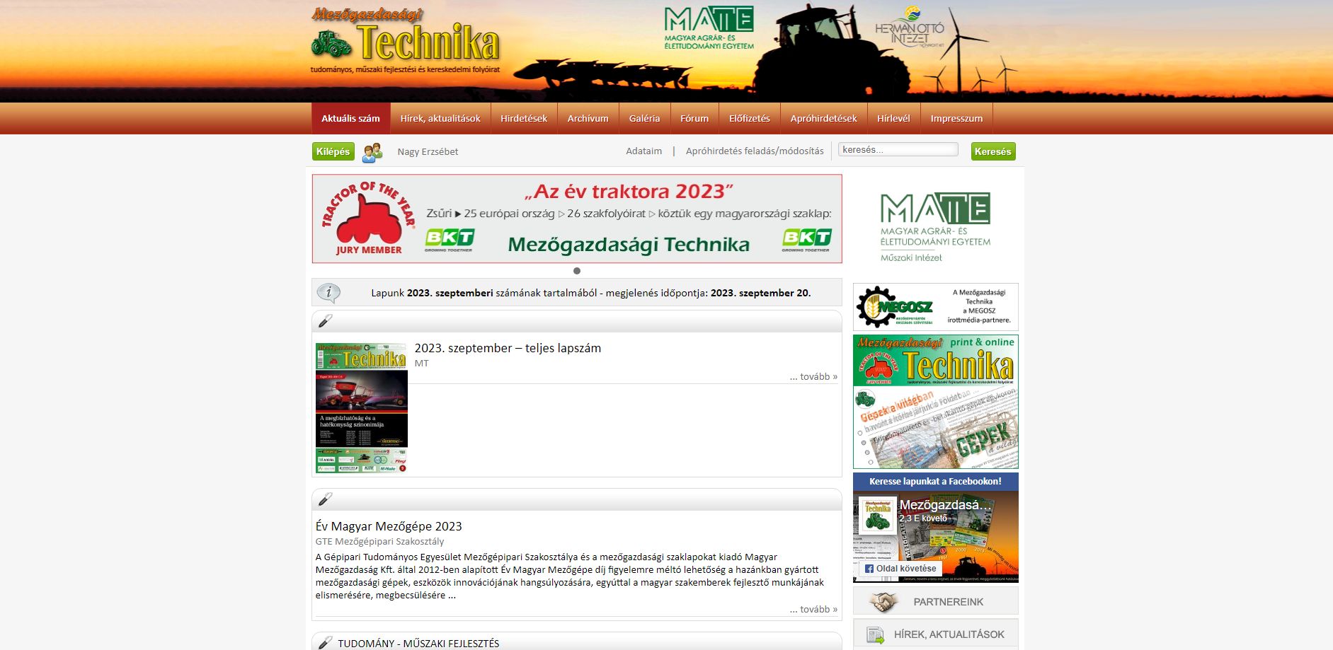Open the September magazine cover thumbnail
Image resolution: width=1333 pixels, height=650 pixels.
coord(362,408)
